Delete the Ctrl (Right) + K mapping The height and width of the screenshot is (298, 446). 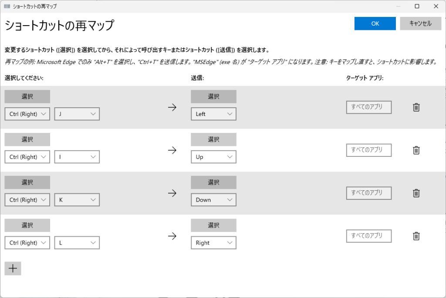[x=416, y=193]
